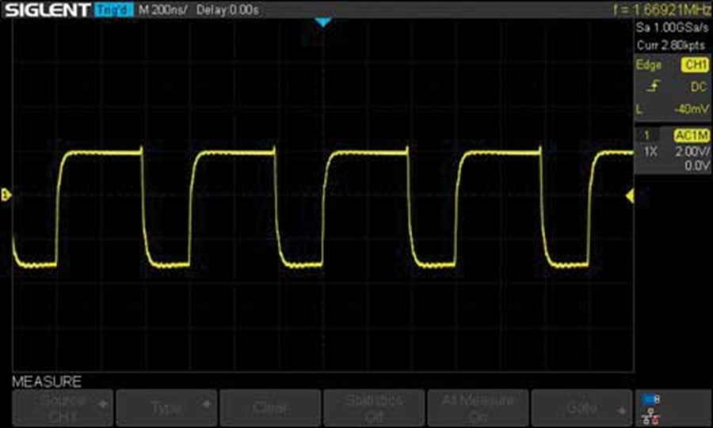This screenshot has width=713, height=428.
Task: Select the Clear softkey
Action: 270,407
